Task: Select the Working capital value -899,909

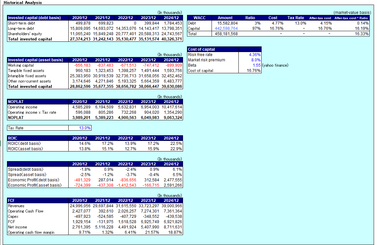Action: coord(174,65)
